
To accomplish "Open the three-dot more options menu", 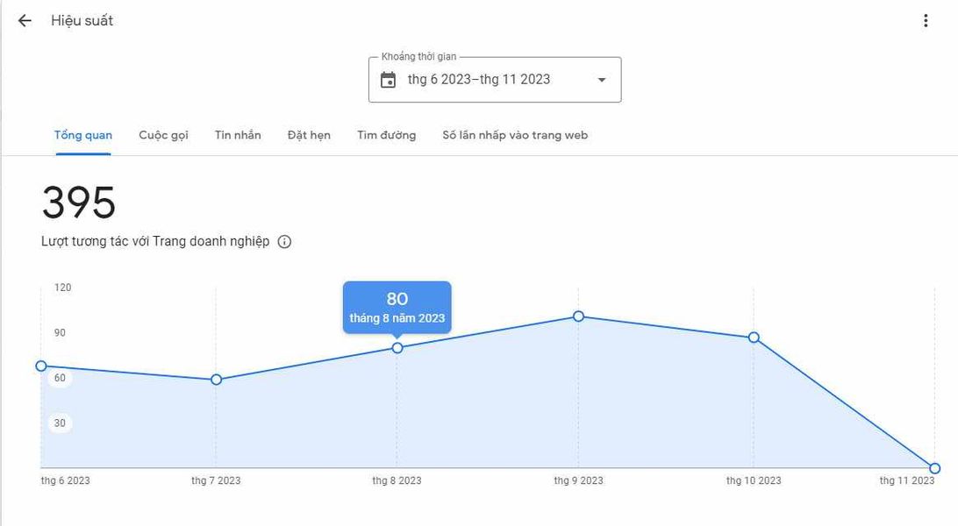I will (x=926, y=21).
